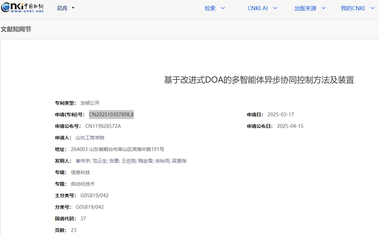This screenshot has height=236, width=379.
Task: Click the 文献知网节 heading
Action: pos(16,29)
